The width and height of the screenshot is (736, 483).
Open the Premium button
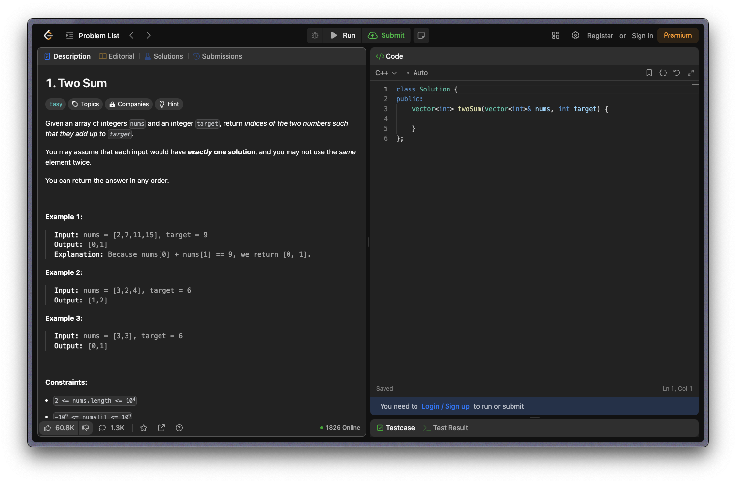677,35
